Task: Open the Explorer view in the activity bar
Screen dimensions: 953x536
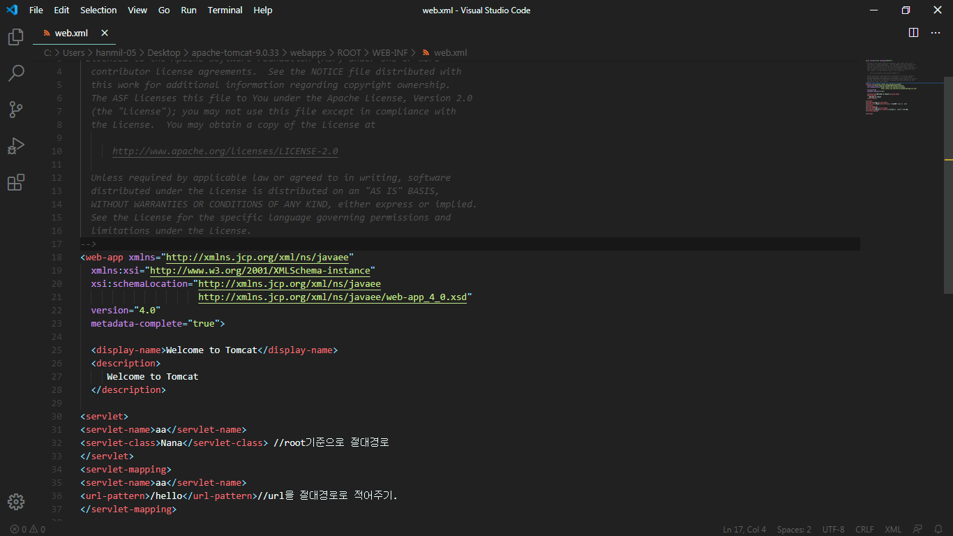Action: pos(15,37)
